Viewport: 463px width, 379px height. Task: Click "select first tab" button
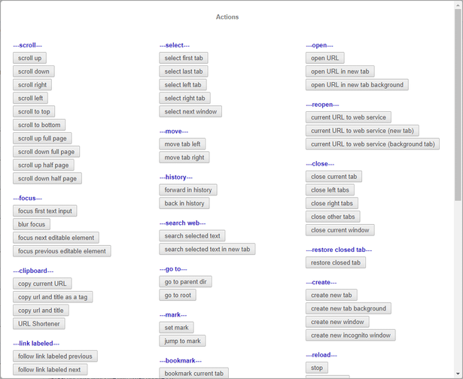[184, 58]
